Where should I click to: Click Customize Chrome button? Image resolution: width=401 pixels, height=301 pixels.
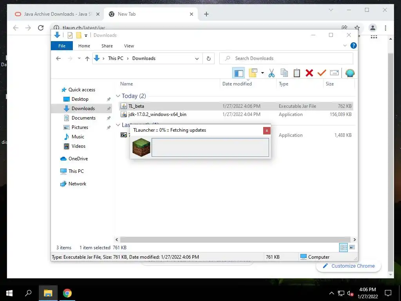(349, 266)
